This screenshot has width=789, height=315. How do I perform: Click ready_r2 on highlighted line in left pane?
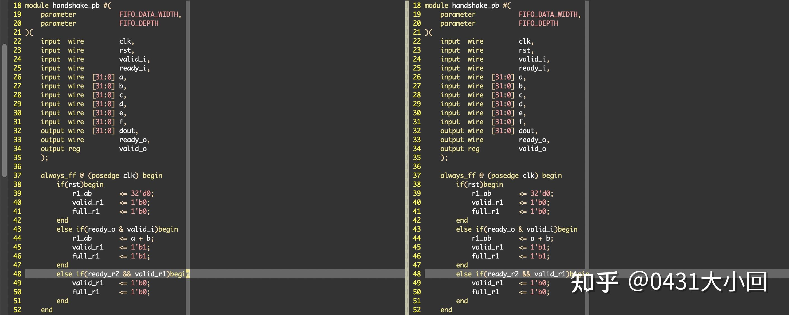[104, 274]
